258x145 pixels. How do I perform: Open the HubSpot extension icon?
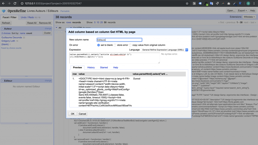pos(194,3)
